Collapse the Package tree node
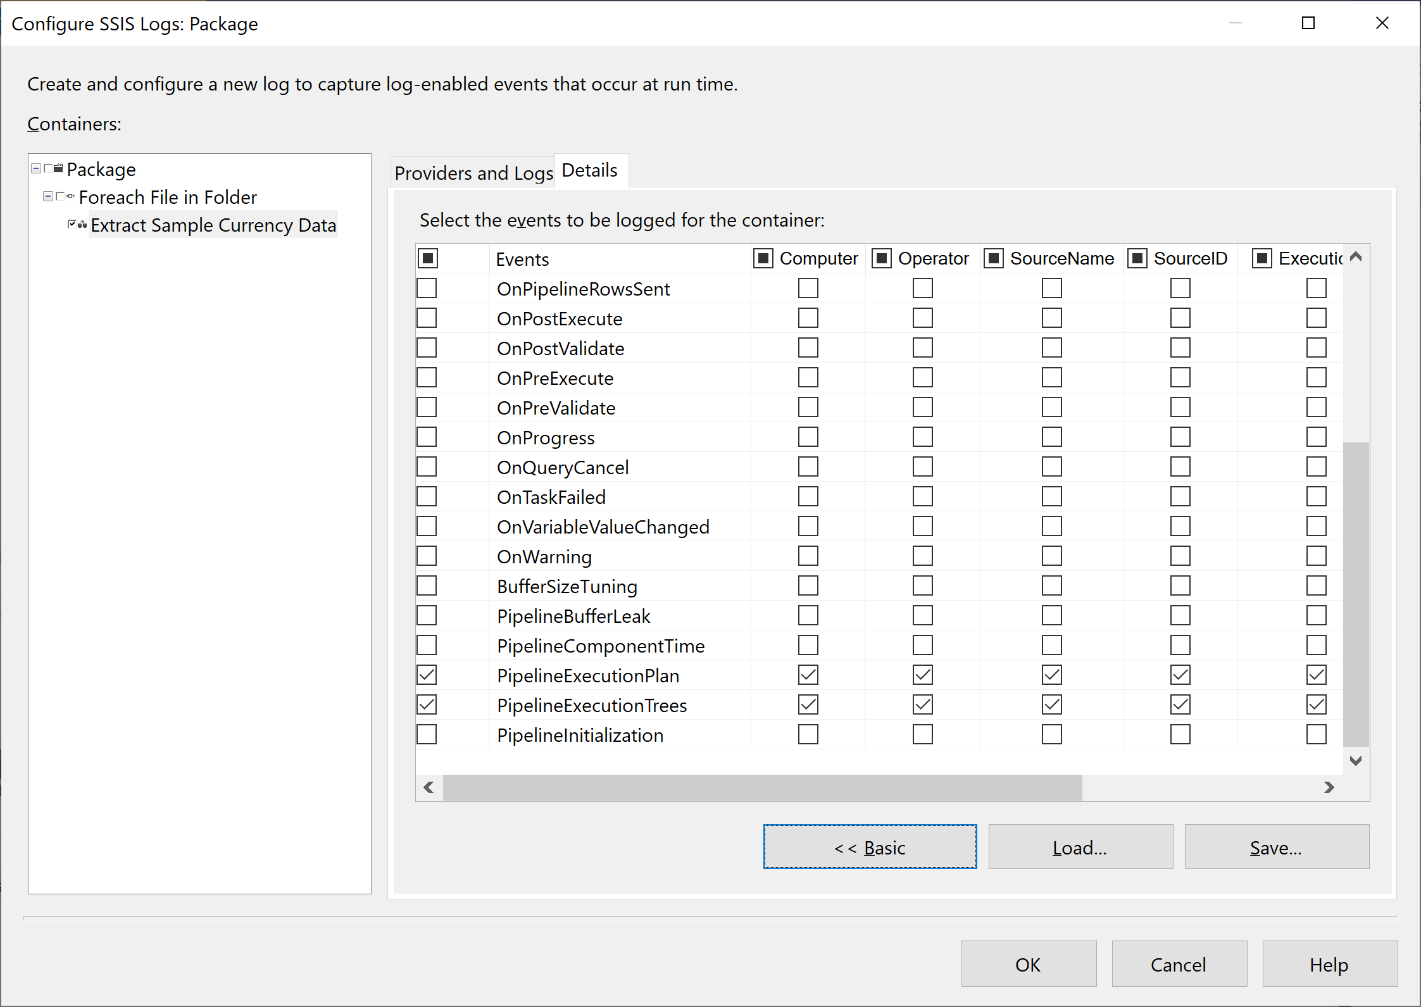 [x=36, y=168]
